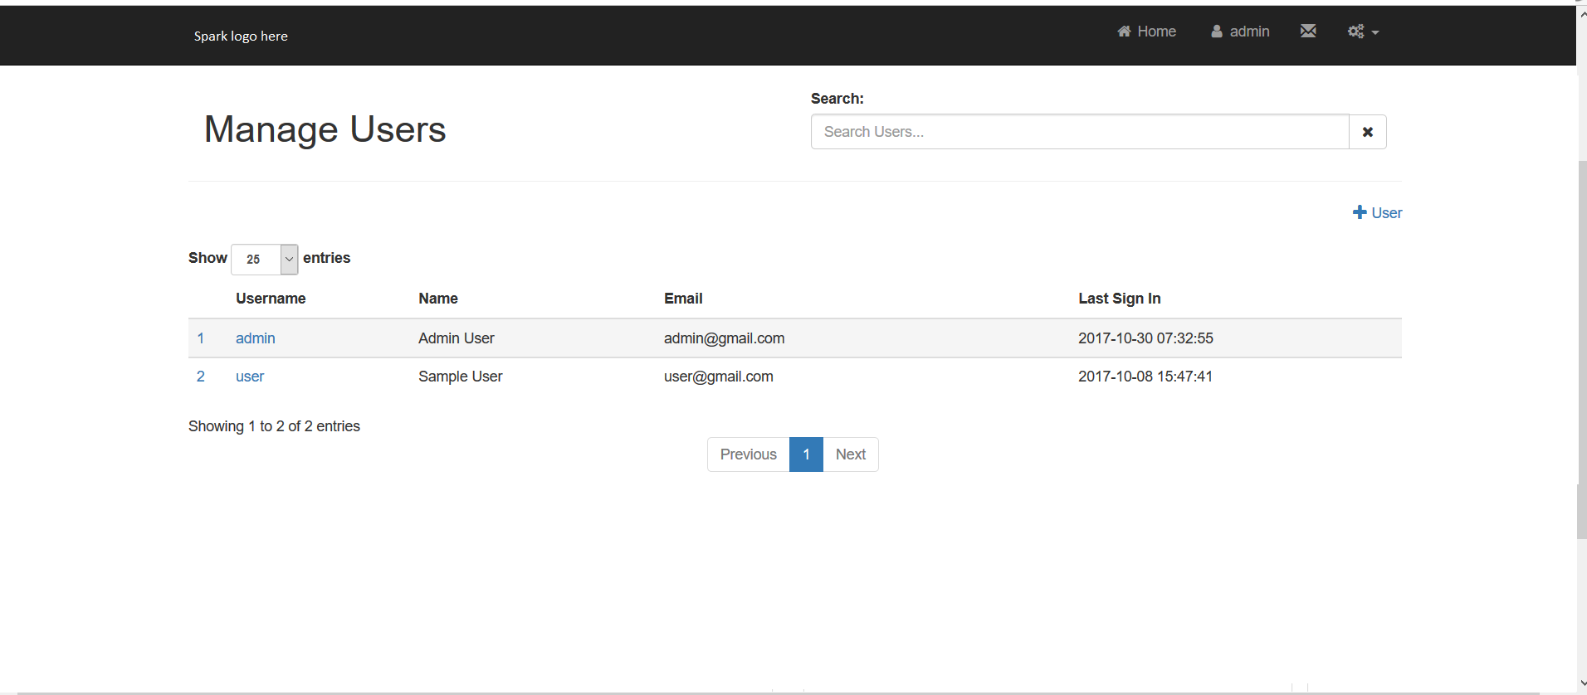Sort by Email column header
The height and width of the screenshot is (695, 1587).
click(x=683, y=299)
